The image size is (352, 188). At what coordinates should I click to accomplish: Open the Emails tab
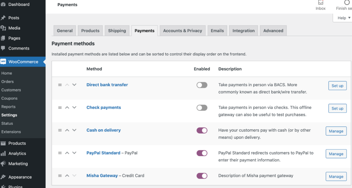coord(217,31)
